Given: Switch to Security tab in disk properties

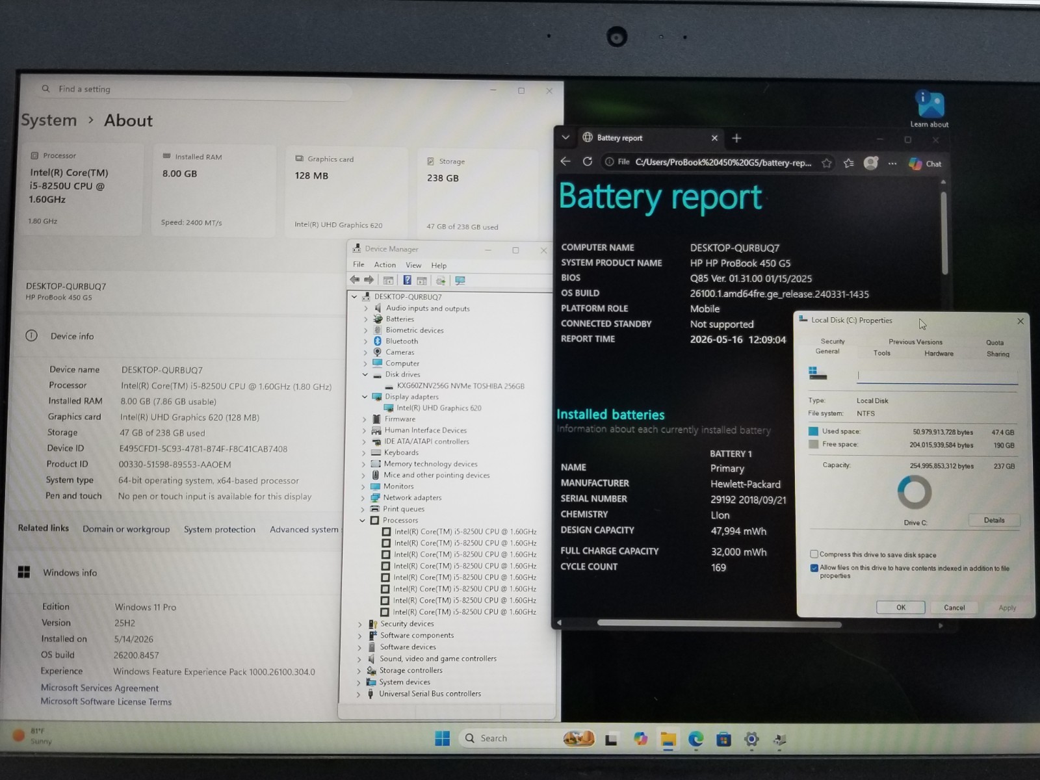Looking at the screenshot, I should coord(833,341).
